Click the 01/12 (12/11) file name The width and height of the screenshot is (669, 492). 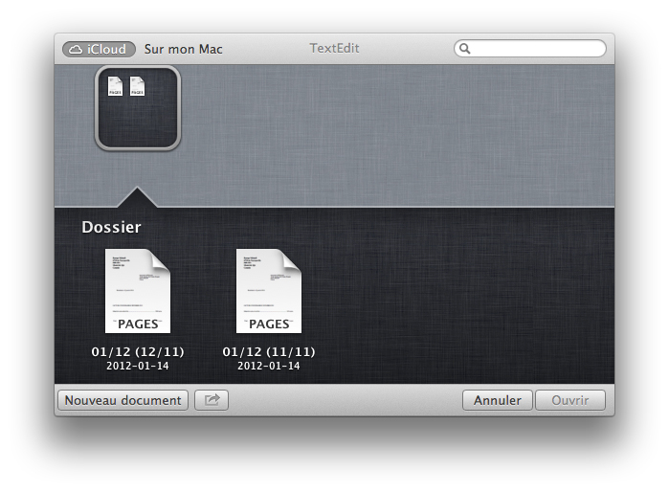click(138, 351)
